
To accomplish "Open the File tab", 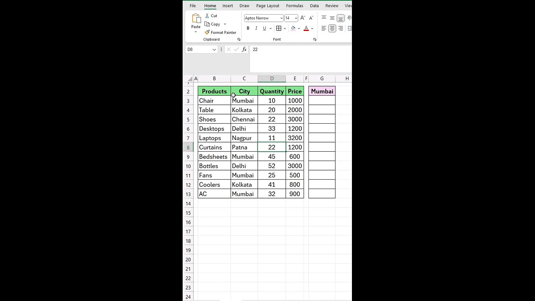I will [193, 6].
